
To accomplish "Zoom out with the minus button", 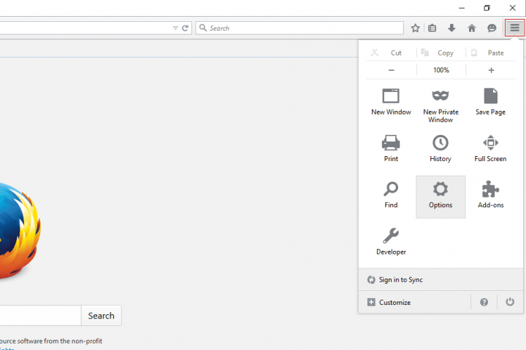I will [x=392, y=70].
